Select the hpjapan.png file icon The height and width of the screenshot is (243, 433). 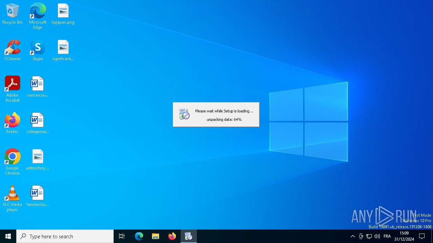point(63,14)
